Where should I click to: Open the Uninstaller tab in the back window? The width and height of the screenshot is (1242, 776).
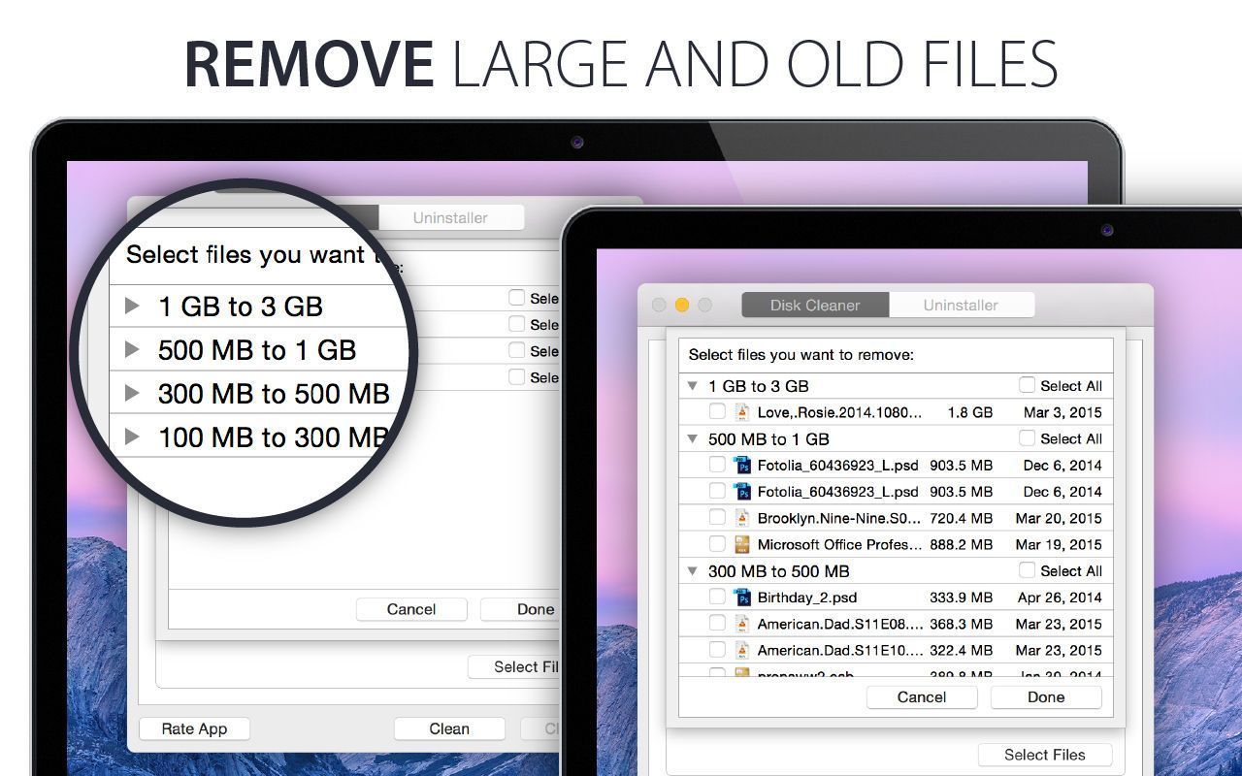[450, 217]
